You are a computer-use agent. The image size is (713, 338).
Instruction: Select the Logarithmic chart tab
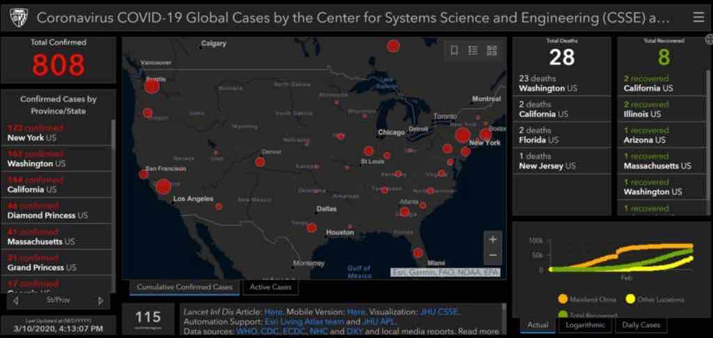[585, 325]
